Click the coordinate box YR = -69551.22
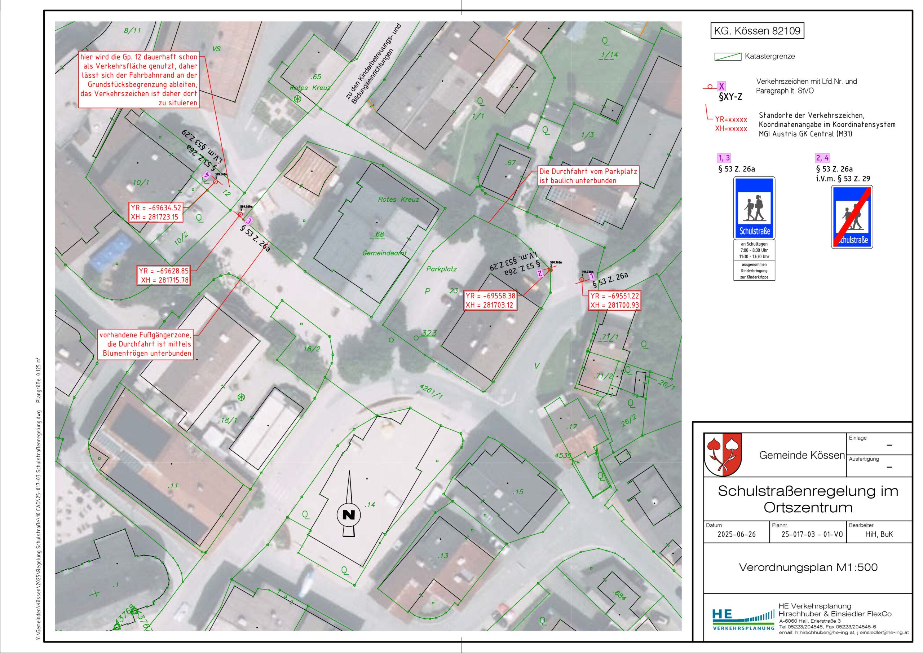Screen dimensions: 923x653 pyautogui.click(x=614, y=301)
